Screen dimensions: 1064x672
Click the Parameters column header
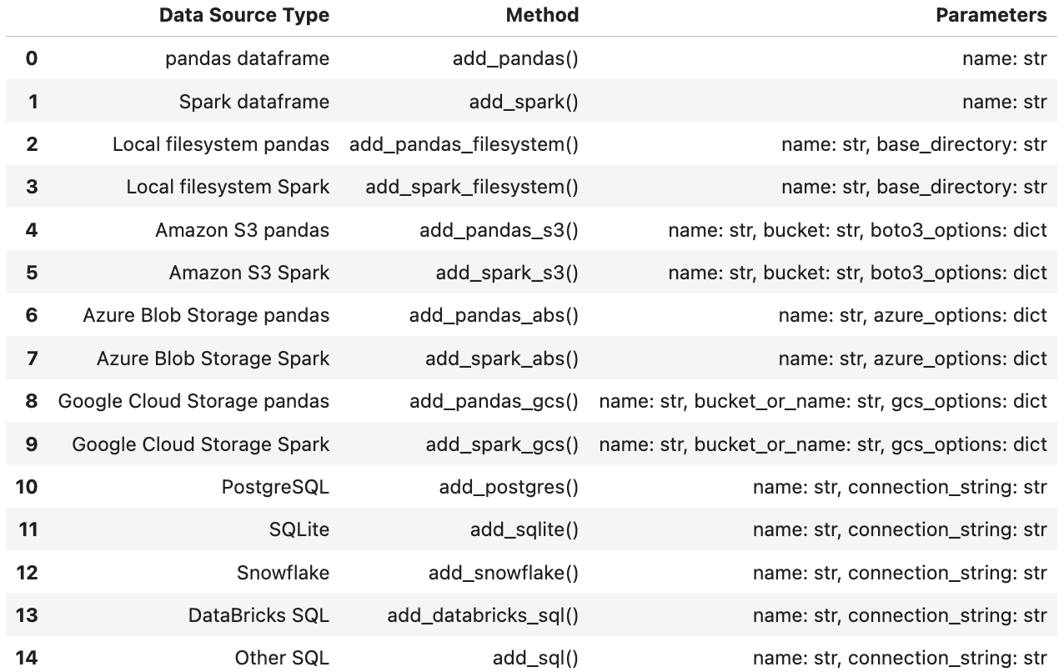(x=991, y=15)
